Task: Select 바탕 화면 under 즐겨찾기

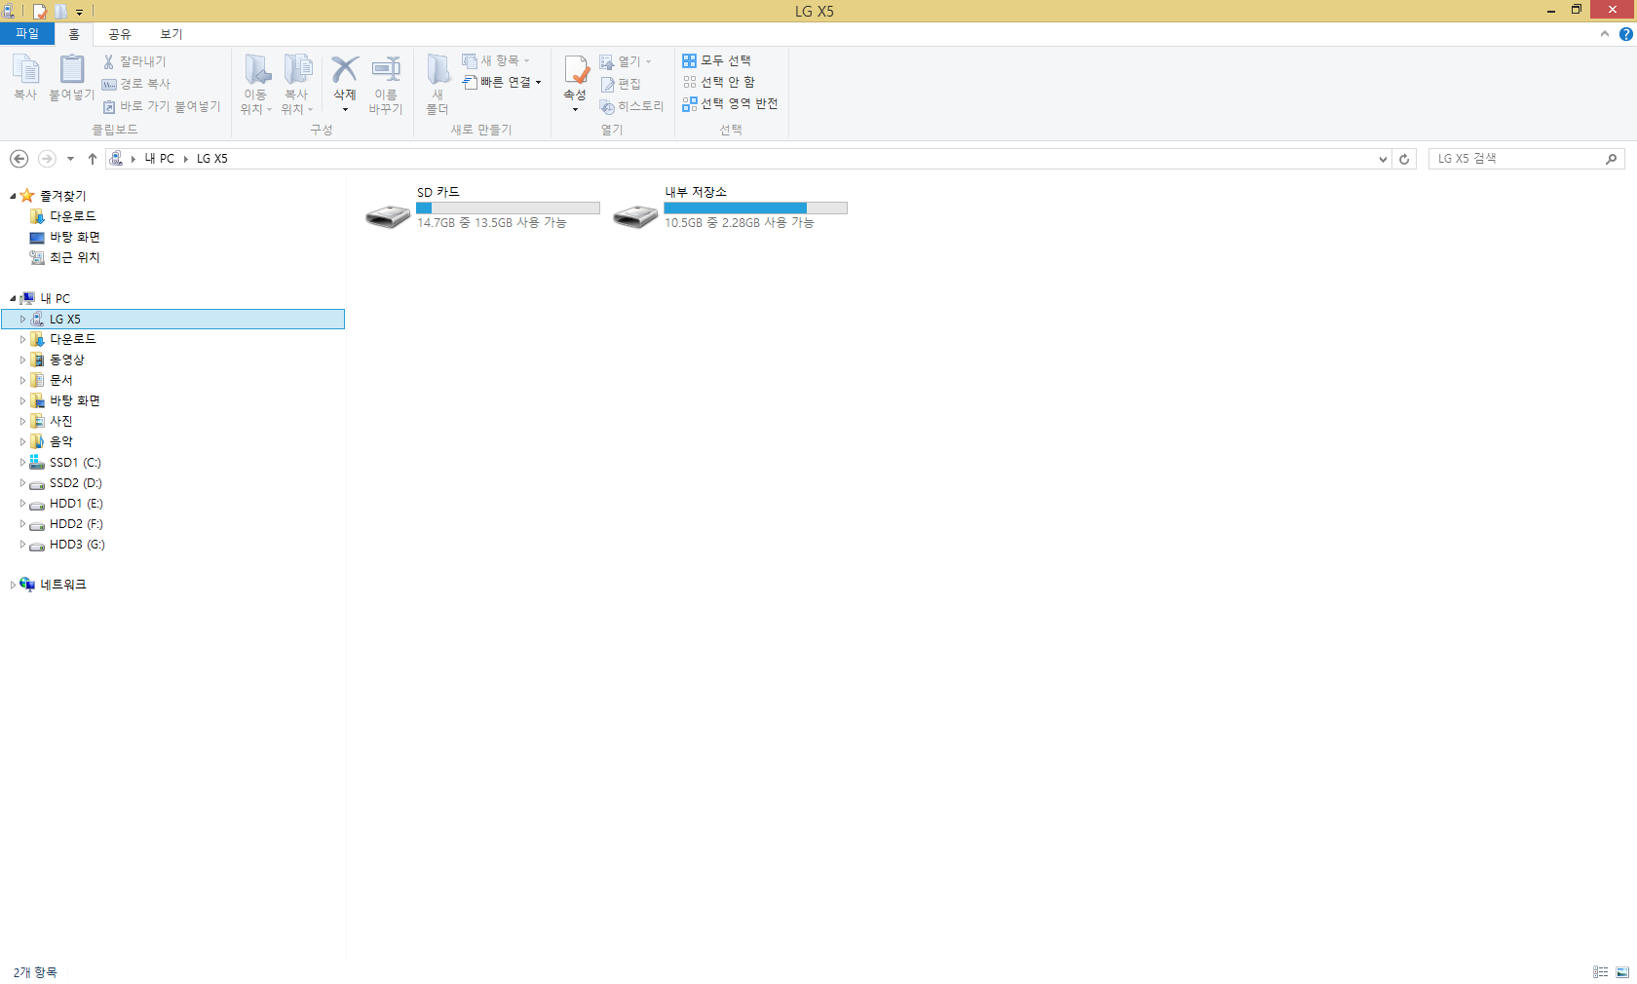Action: pyautogui.click(x=75, y=237)
